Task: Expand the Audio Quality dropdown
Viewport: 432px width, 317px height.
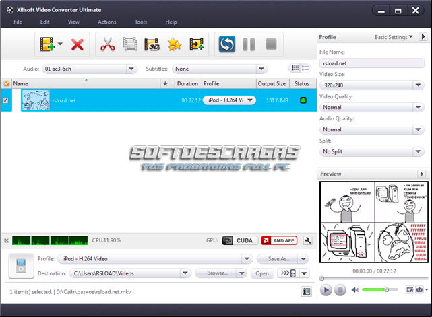Action: coord(418,129)
